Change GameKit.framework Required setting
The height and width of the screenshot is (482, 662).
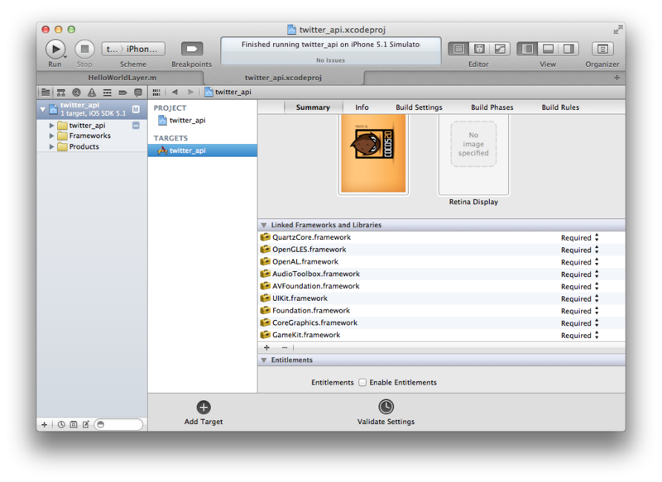click(580, 335)
